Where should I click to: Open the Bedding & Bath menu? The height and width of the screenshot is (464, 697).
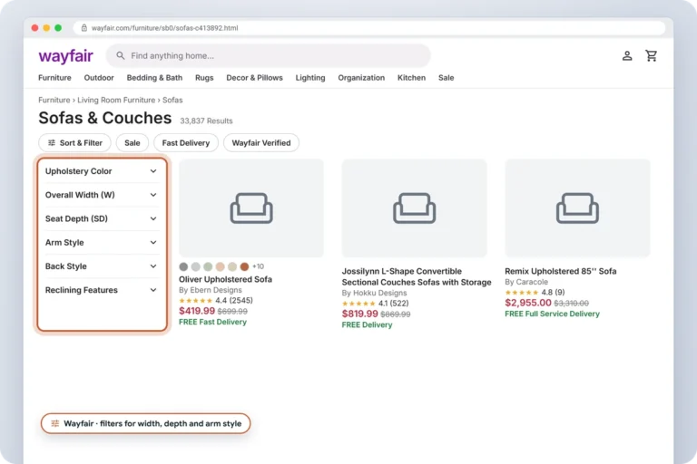pos(154,78)
